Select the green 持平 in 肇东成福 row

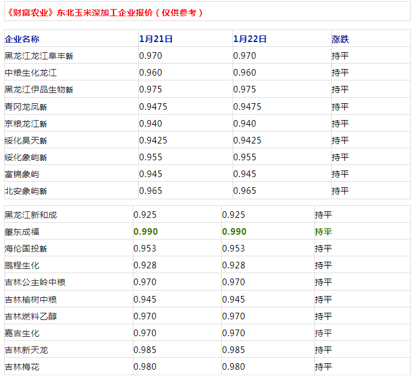coord(323,231)
